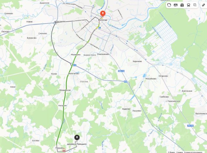Viewport: 207px width, 153px height.
Task: Select the ruler distance measuring tool
Action: (203, 5)
